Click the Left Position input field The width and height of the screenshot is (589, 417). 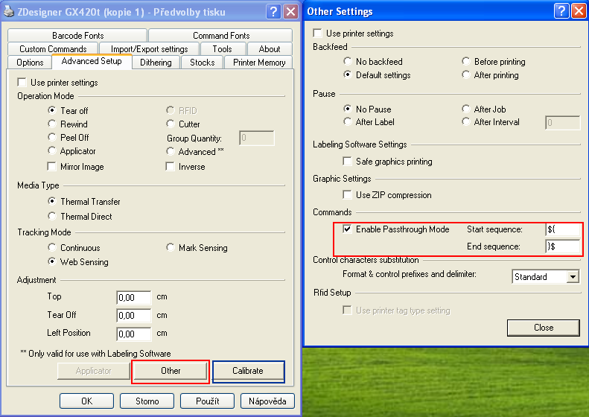coord(134,334)
